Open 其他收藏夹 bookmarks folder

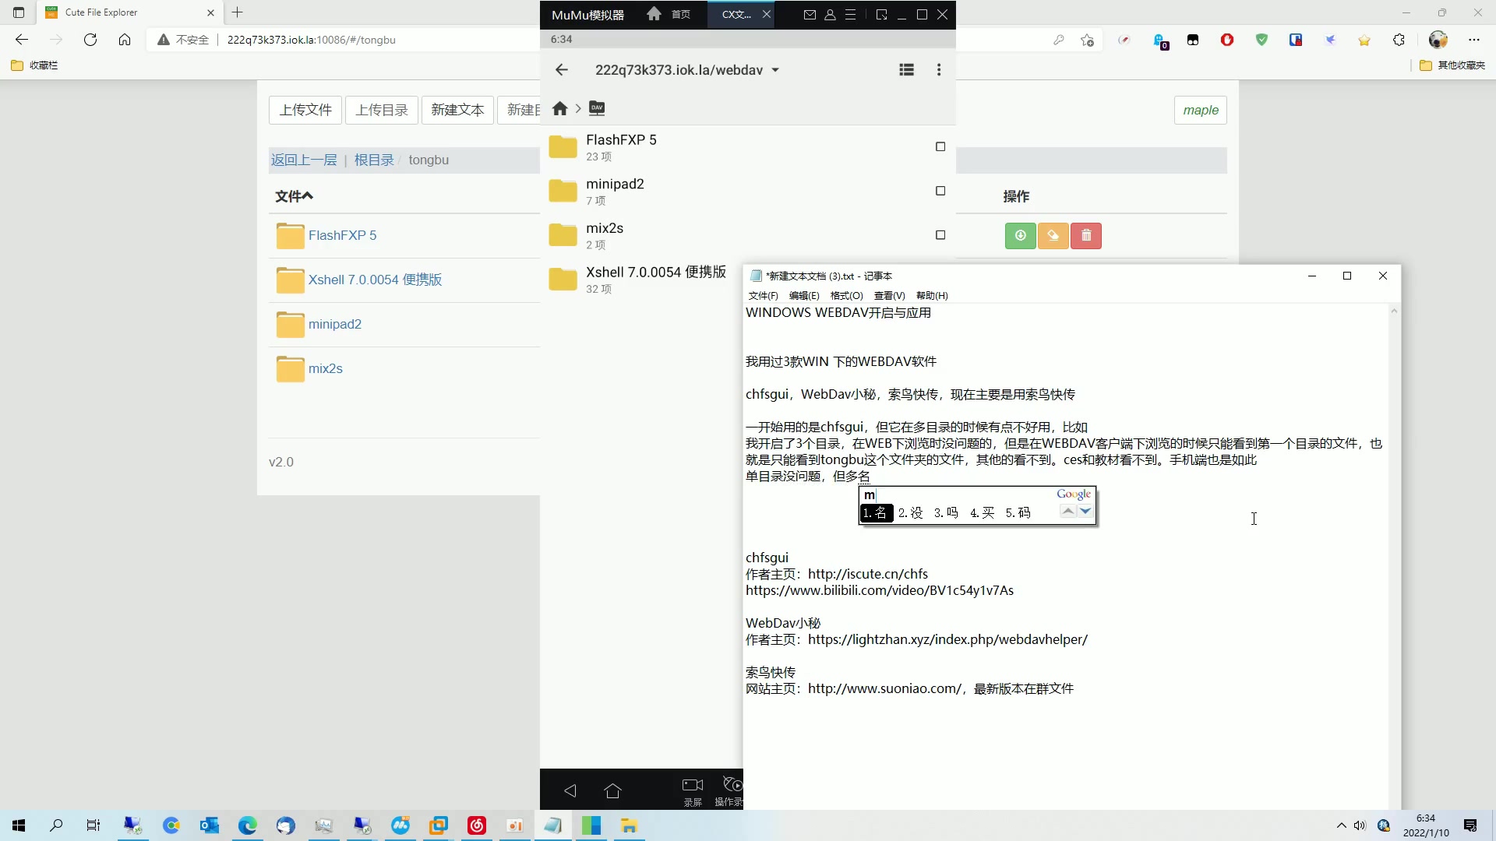click(1452, 65)
